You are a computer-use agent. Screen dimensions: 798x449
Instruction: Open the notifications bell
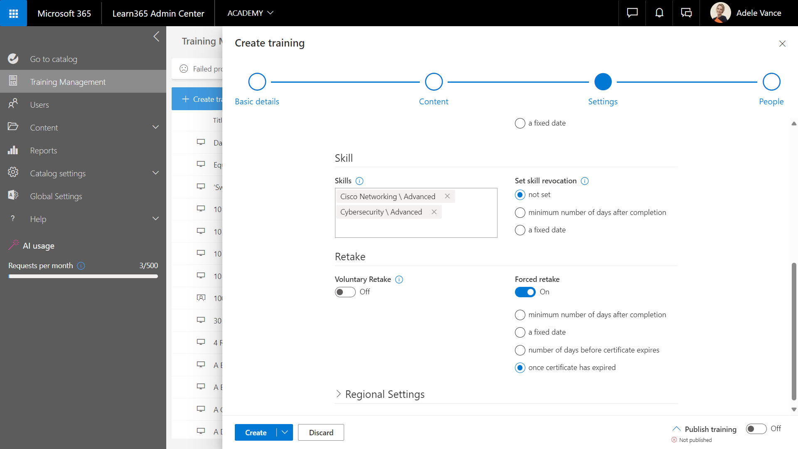click(x=659, y=13)
